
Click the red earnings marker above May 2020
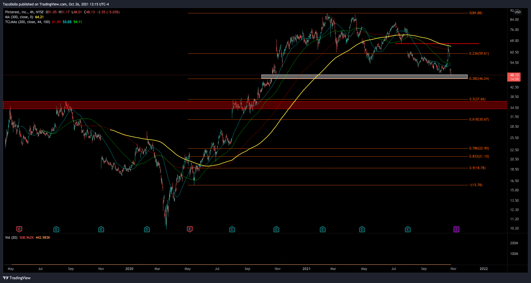tap(190, 229)
